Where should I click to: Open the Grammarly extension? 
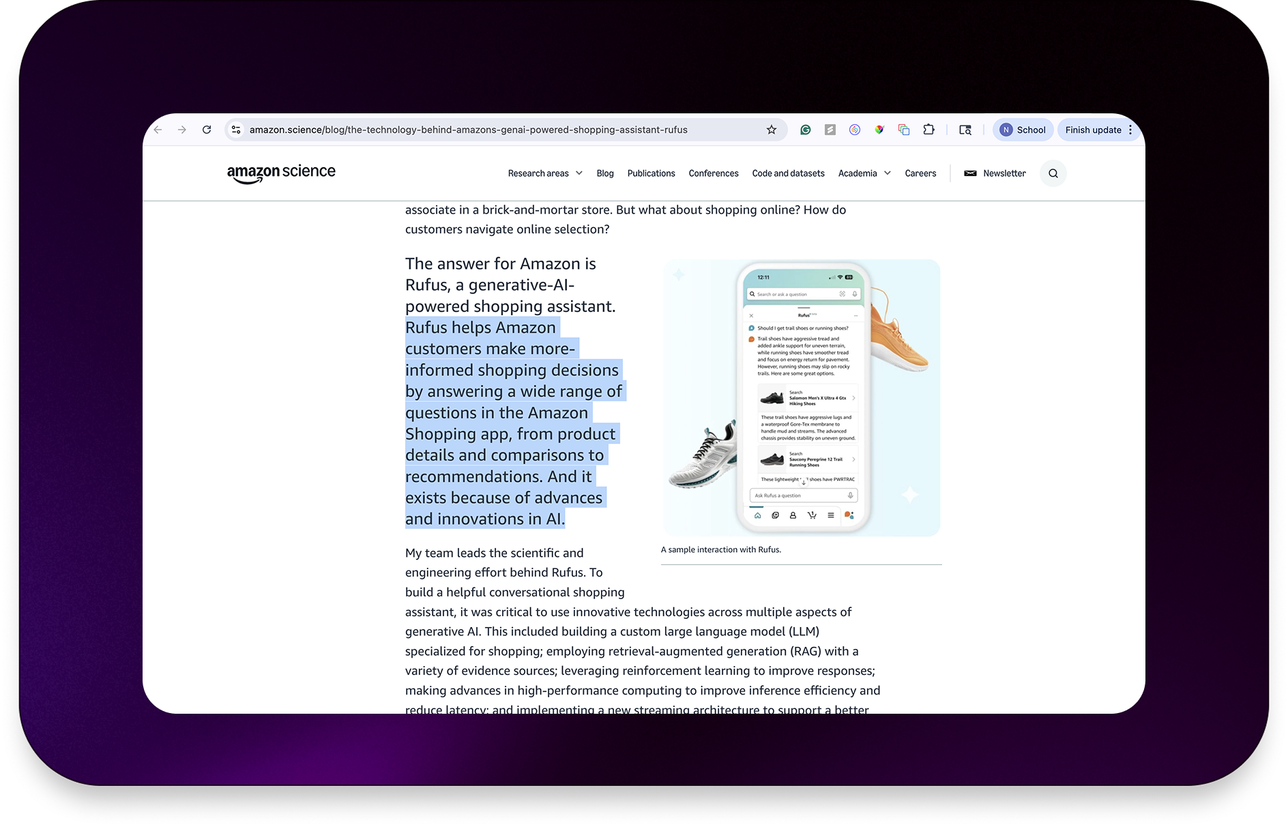coord(806,130)
